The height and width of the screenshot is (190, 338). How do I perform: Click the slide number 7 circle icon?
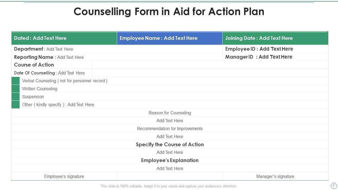point(334,186)
